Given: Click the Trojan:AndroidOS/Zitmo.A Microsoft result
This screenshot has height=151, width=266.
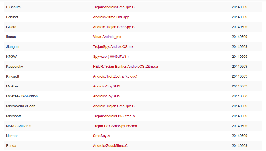Looking at the screenshot, I should coord(114,116).
